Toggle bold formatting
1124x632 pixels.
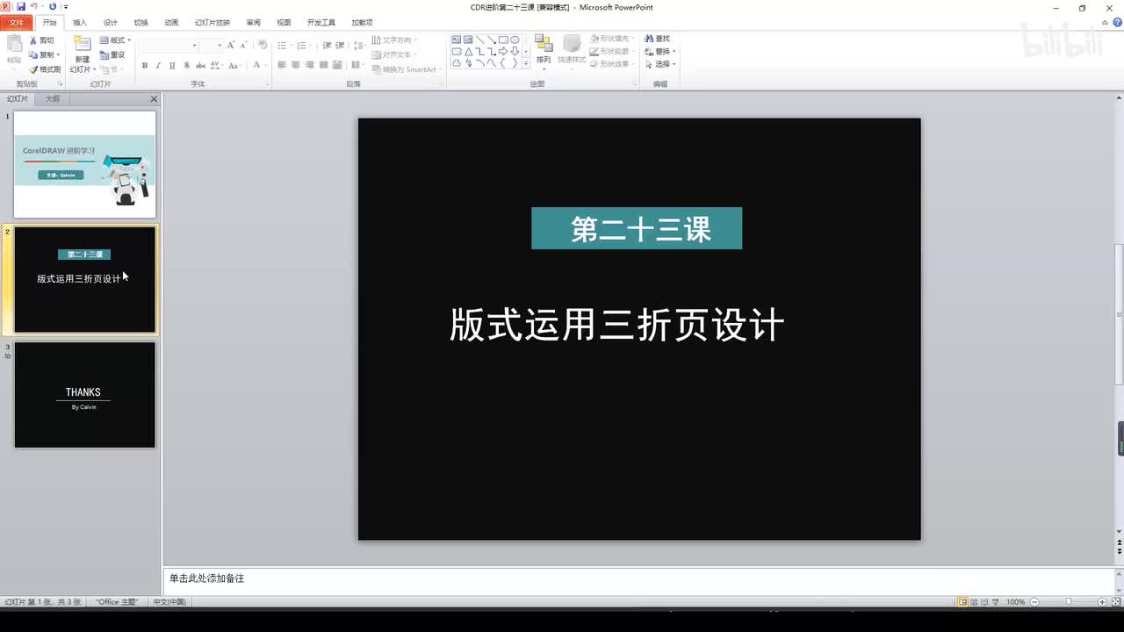[145, 65]
